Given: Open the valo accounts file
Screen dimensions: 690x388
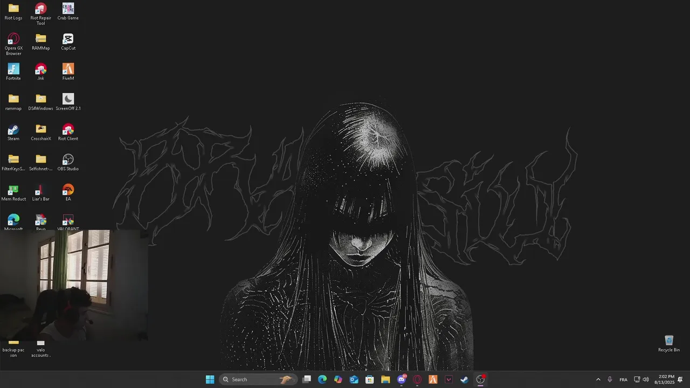Looking at the screenshot, I should pos(40,350).
